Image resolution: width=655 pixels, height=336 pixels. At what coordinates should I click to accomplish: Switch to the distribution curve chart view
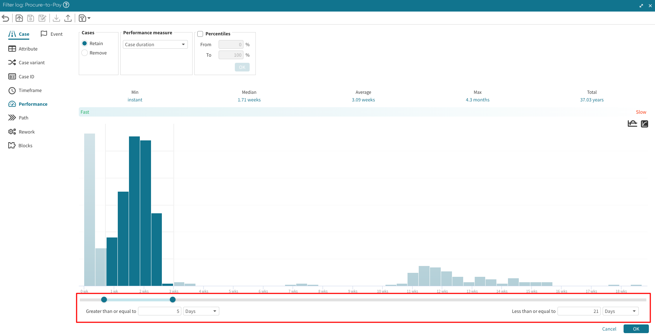632,124
